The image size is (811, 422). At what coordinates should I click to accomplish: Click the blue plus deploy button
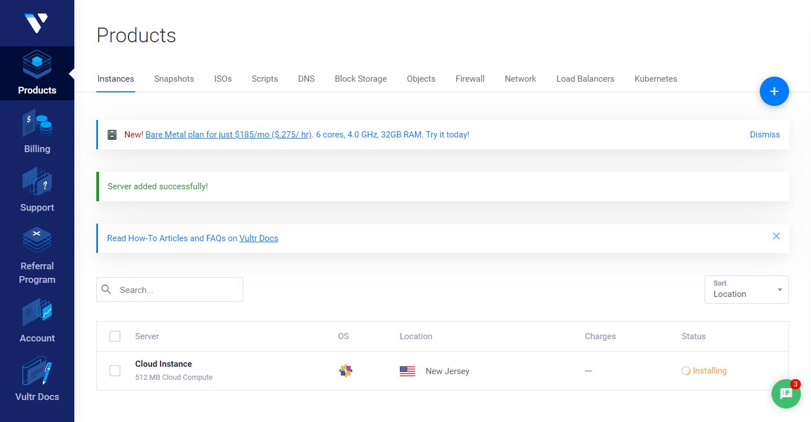coord(774,91)
